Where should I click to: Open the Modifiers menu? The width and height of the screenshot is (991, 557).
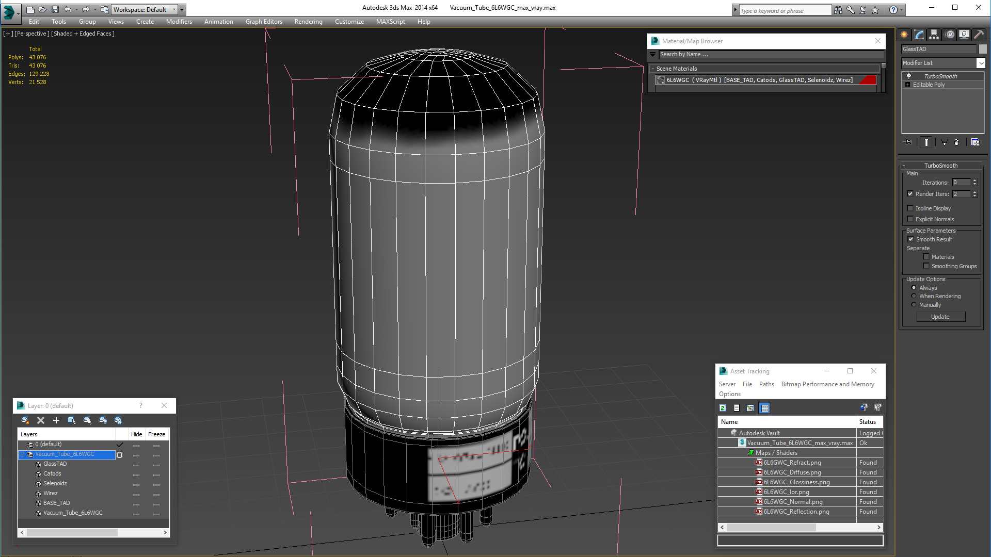click(x=179, y=22)
